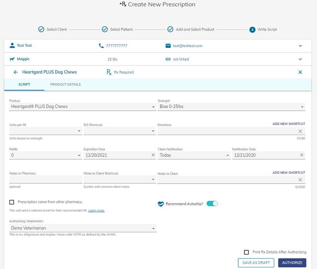This screenshot has height=269, width=317.
Task: Check Prescription came from other pharmacy
Action: point(12,202)
